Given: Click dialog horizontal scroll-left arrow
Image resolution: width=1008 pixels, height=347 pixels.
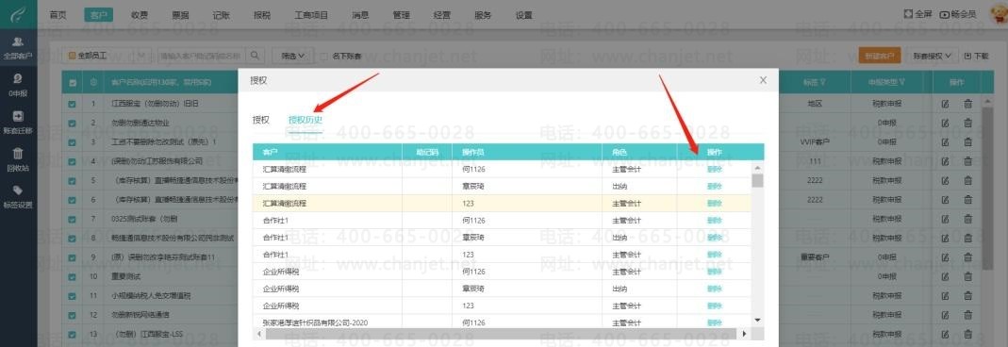Looking at the screenshot, I should click(x=259, y=334).
